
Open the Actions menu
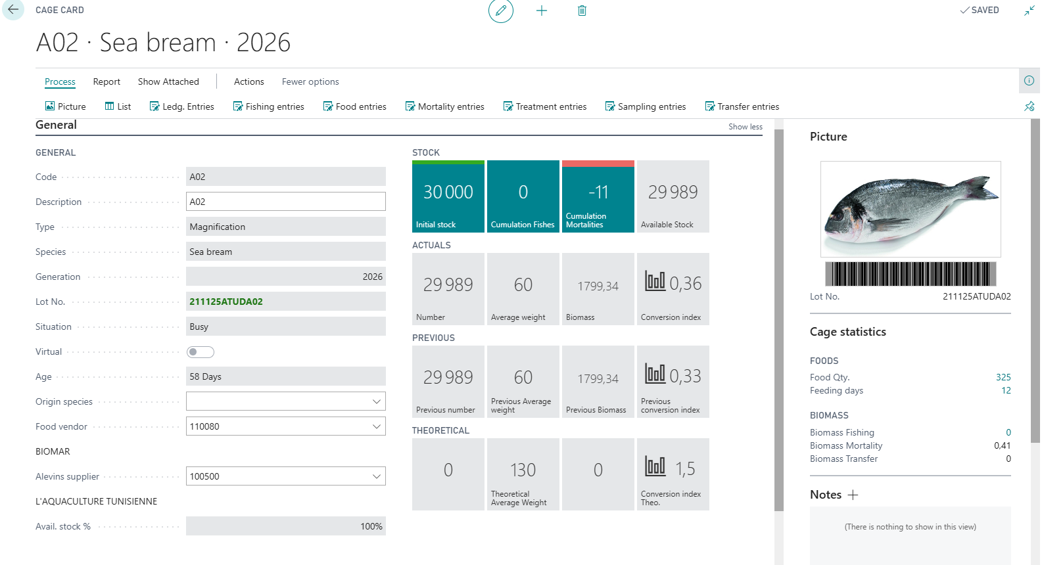249,81
